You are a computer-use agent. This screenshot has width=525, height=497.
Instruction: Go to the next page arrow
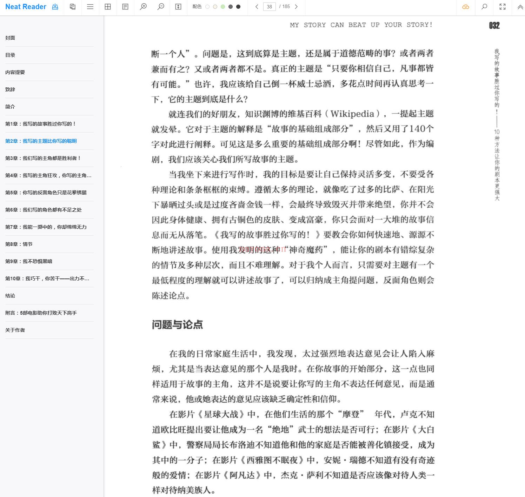coord(296,7)
